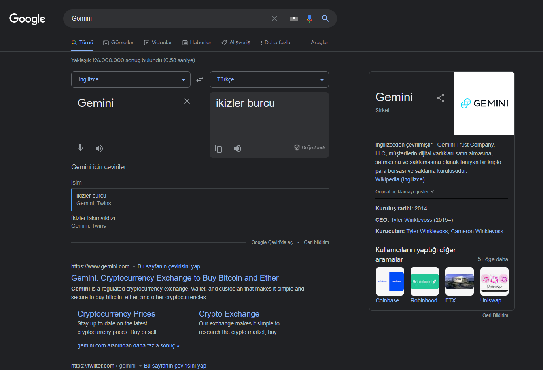This screenshot has height=370, width=543.
Task: Open the CEO Tyler Winklevoss link
Action: click(411, 220)
